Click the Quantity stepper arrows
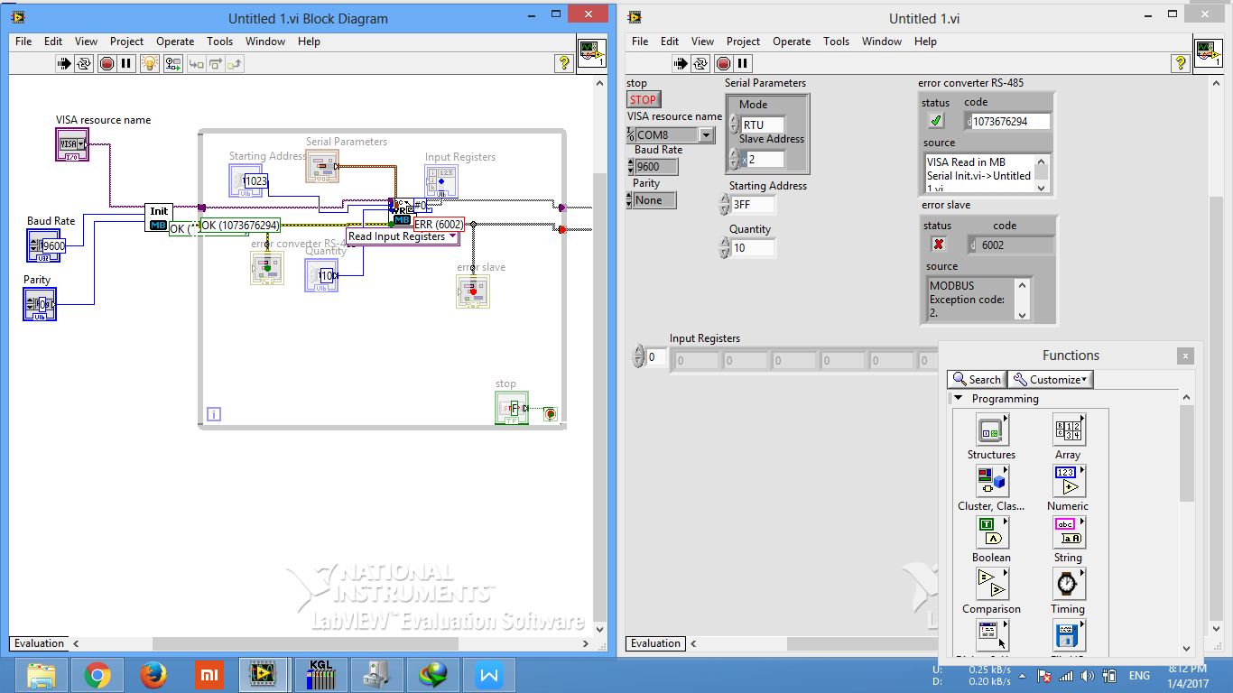The height and width of the screenshot is (693, 1233). point(725,247)
